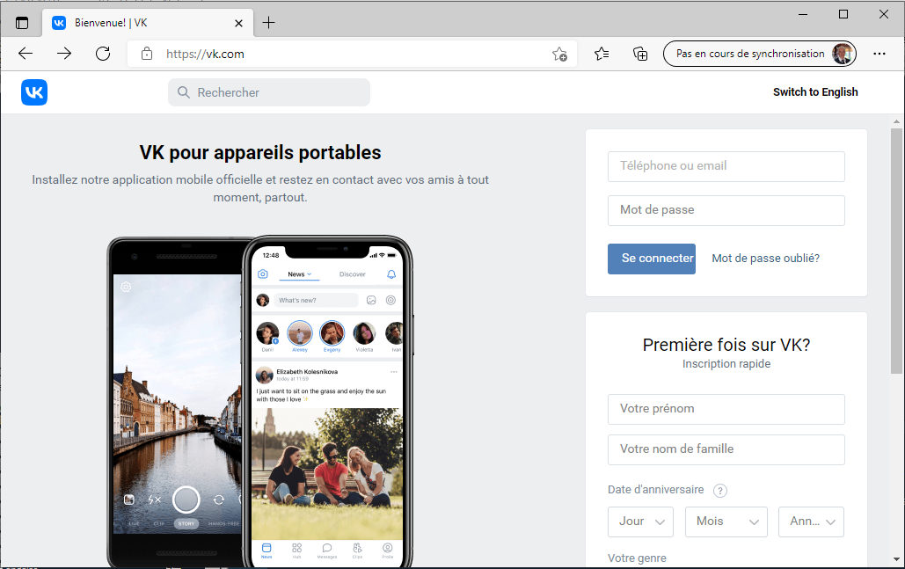
Task: Click the VK pour appareils portables heading
Action: pyautogui.click(x=260, y=153)
